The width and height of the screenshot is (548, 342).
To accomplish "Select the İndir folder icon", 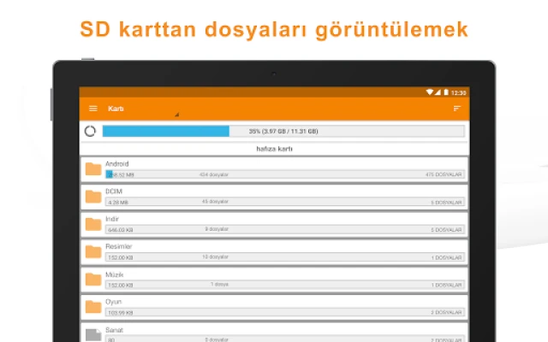I will pos(93,224).
